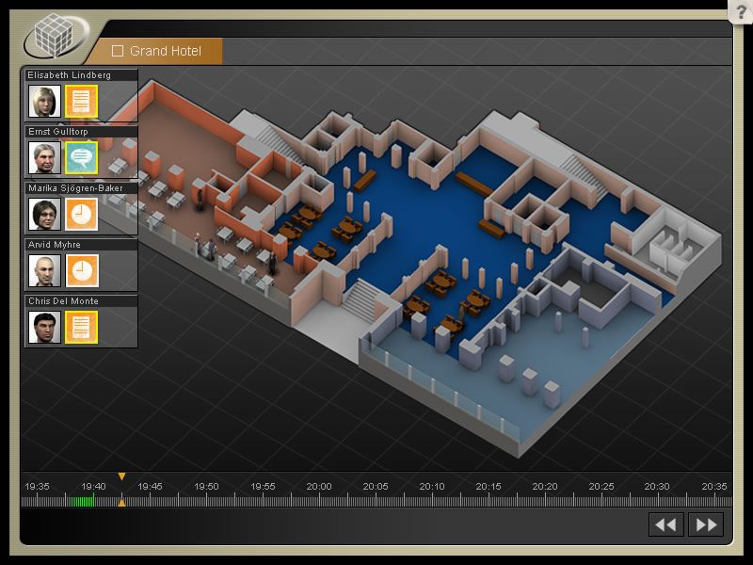
Task: Click the green highlighted timeline segment
Action: pos(82,501)
